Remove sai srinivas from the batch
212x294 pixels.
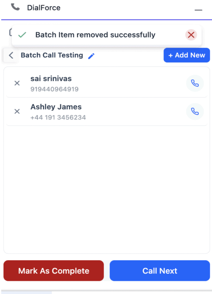[17, 83]
